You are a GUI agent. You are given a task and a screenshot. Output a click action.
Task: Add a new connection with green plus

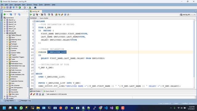pos(5,14)
